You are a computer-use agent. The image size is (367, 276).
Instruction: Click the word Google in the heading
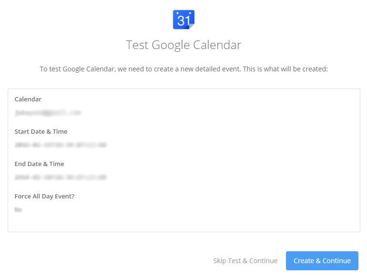171,45
